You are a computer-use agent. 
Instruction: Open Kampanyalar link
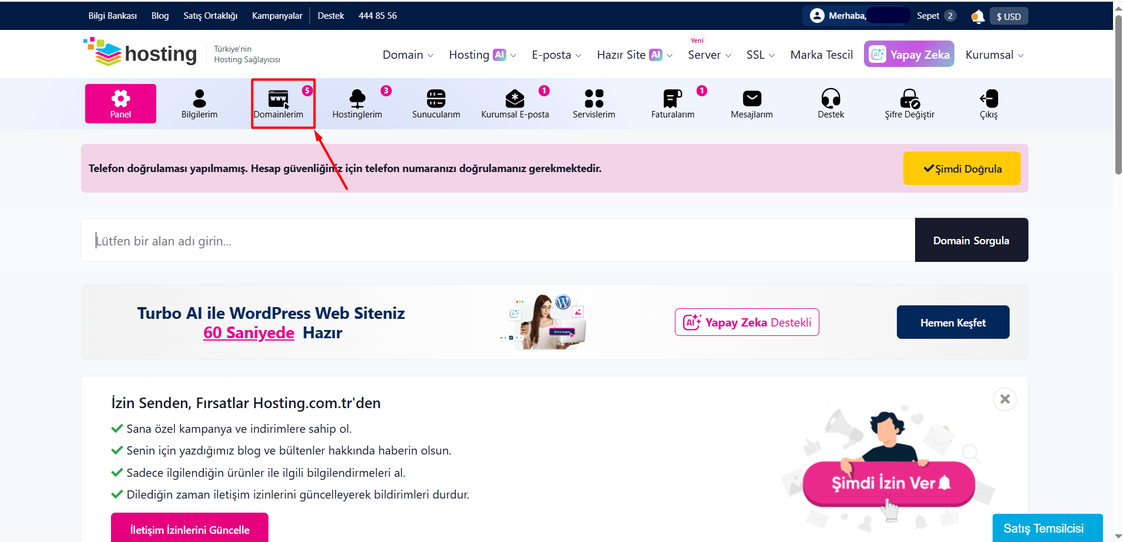coord(277,16)
